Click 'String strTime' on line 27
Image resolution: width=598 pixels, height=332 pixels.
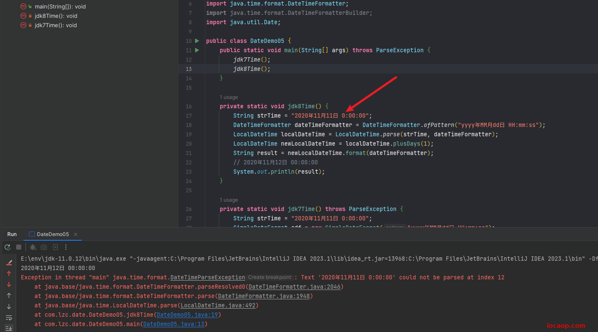click(x=257, y=218)
